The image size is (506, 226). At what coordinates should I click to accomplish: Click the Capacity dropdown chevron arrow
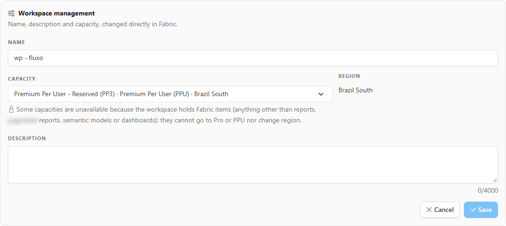click(x=321, y=94)
